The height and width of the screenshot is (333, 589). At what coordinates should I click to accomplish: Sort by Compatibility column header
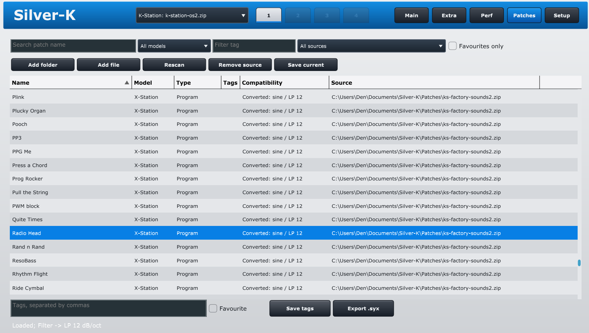(284, 82)
